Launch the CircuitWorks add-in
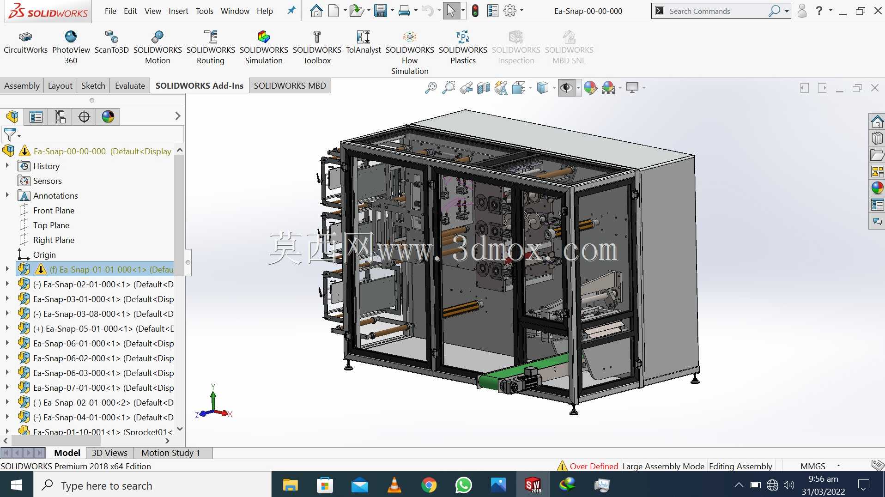The image size is (885, 497). click(25, 42)
